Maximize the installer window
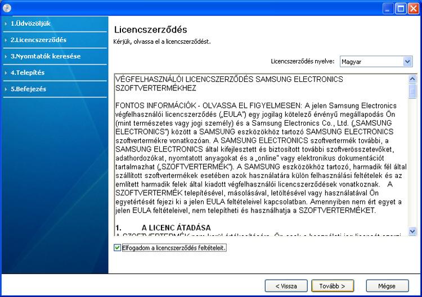Viewport: 422px width, 297px height. (401, 8)
